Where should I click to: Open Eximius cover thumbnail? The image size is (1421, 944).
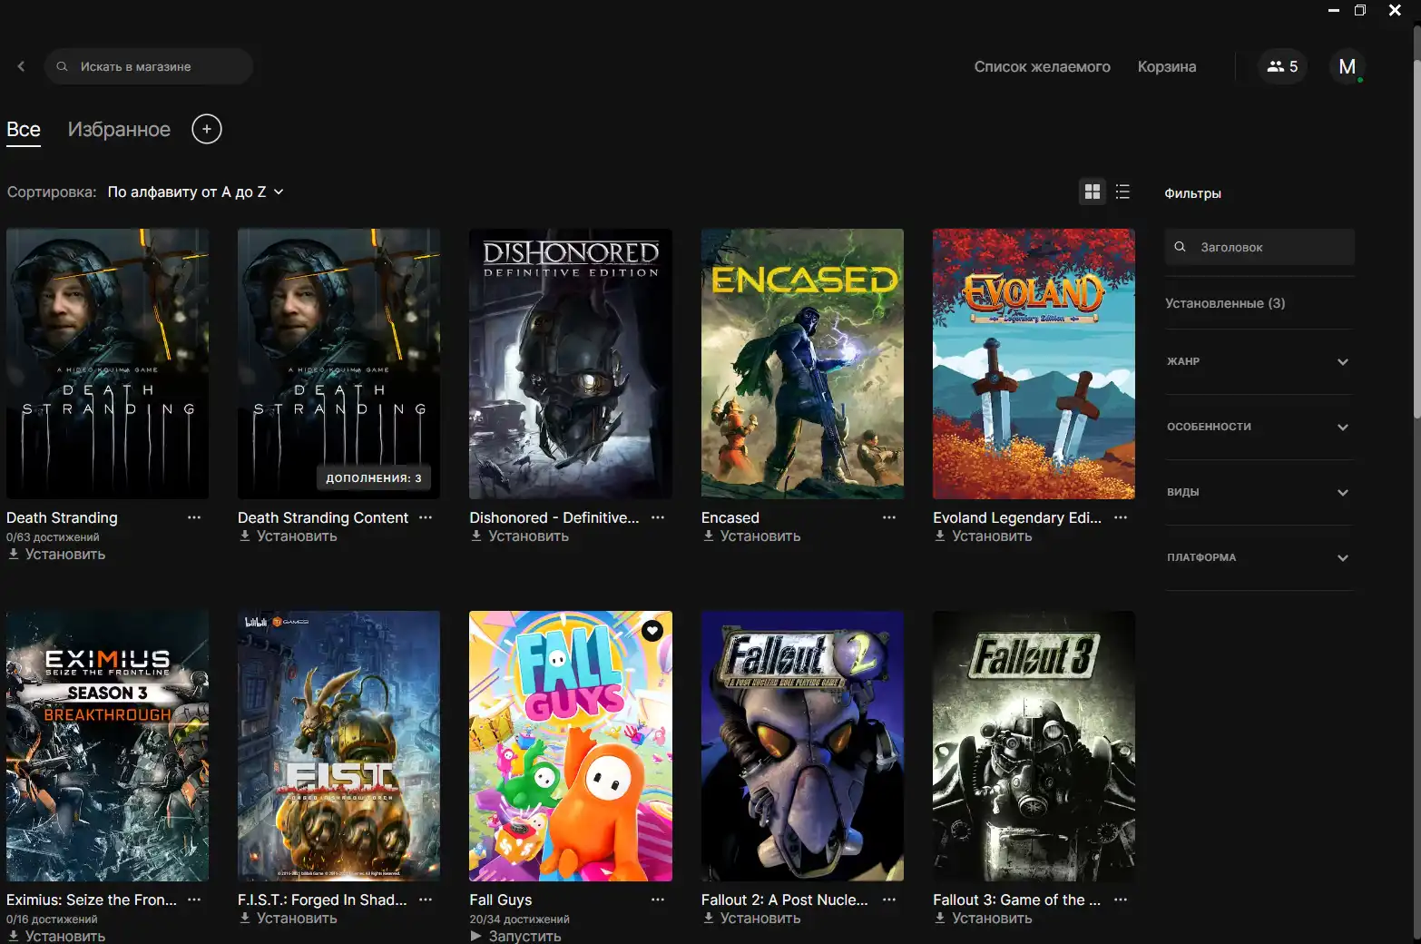[107, 746]
